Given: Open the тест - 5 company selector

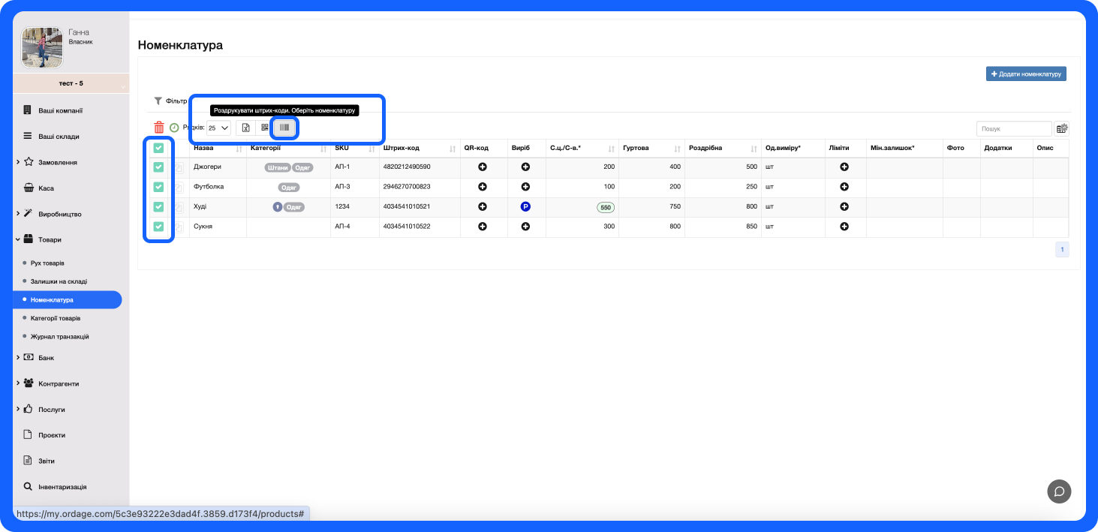Looking at the screenshot, I should [x=71, y=83].
